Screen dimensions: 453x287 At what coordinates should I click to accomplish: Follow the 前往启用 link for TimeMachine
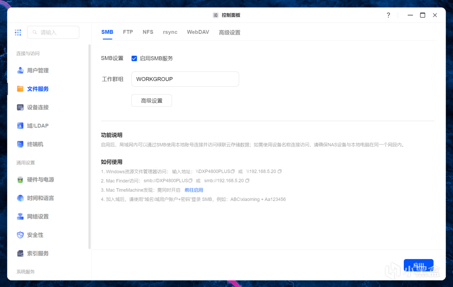194,190
